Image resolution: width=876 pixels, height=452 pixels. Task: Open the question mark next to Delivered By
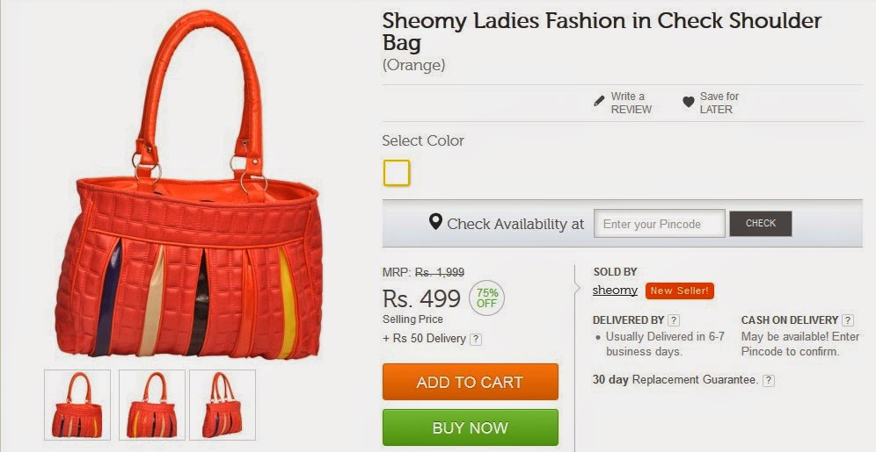[674, 320]
